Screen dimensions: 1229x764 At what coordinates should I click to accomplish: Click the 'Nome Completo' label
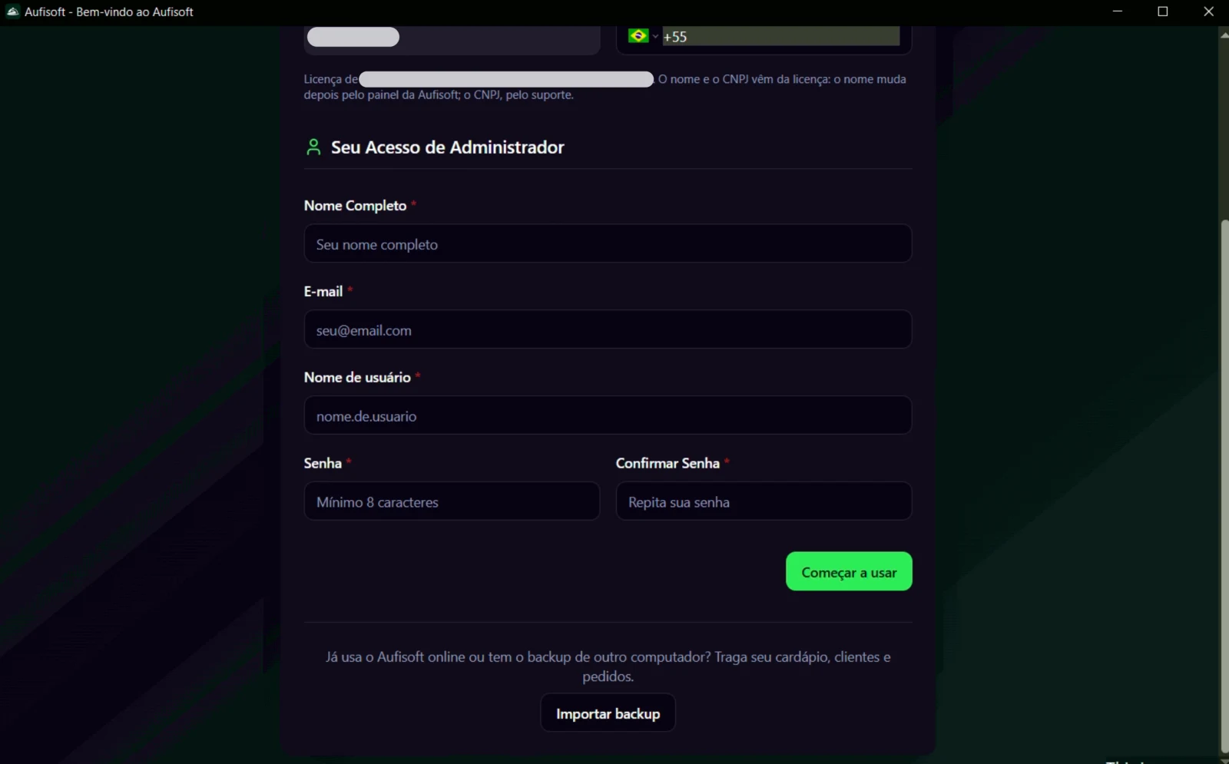(x=355, y=205)
